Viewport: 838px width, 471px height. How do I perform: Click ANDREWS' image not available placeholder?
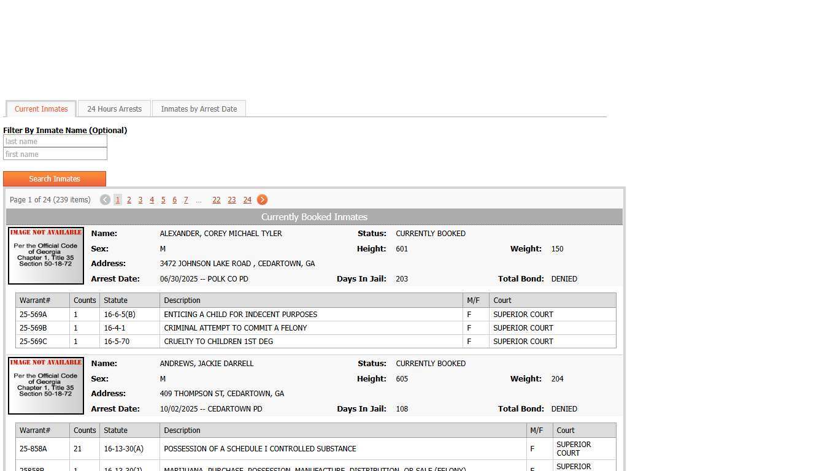coord(45,385)
